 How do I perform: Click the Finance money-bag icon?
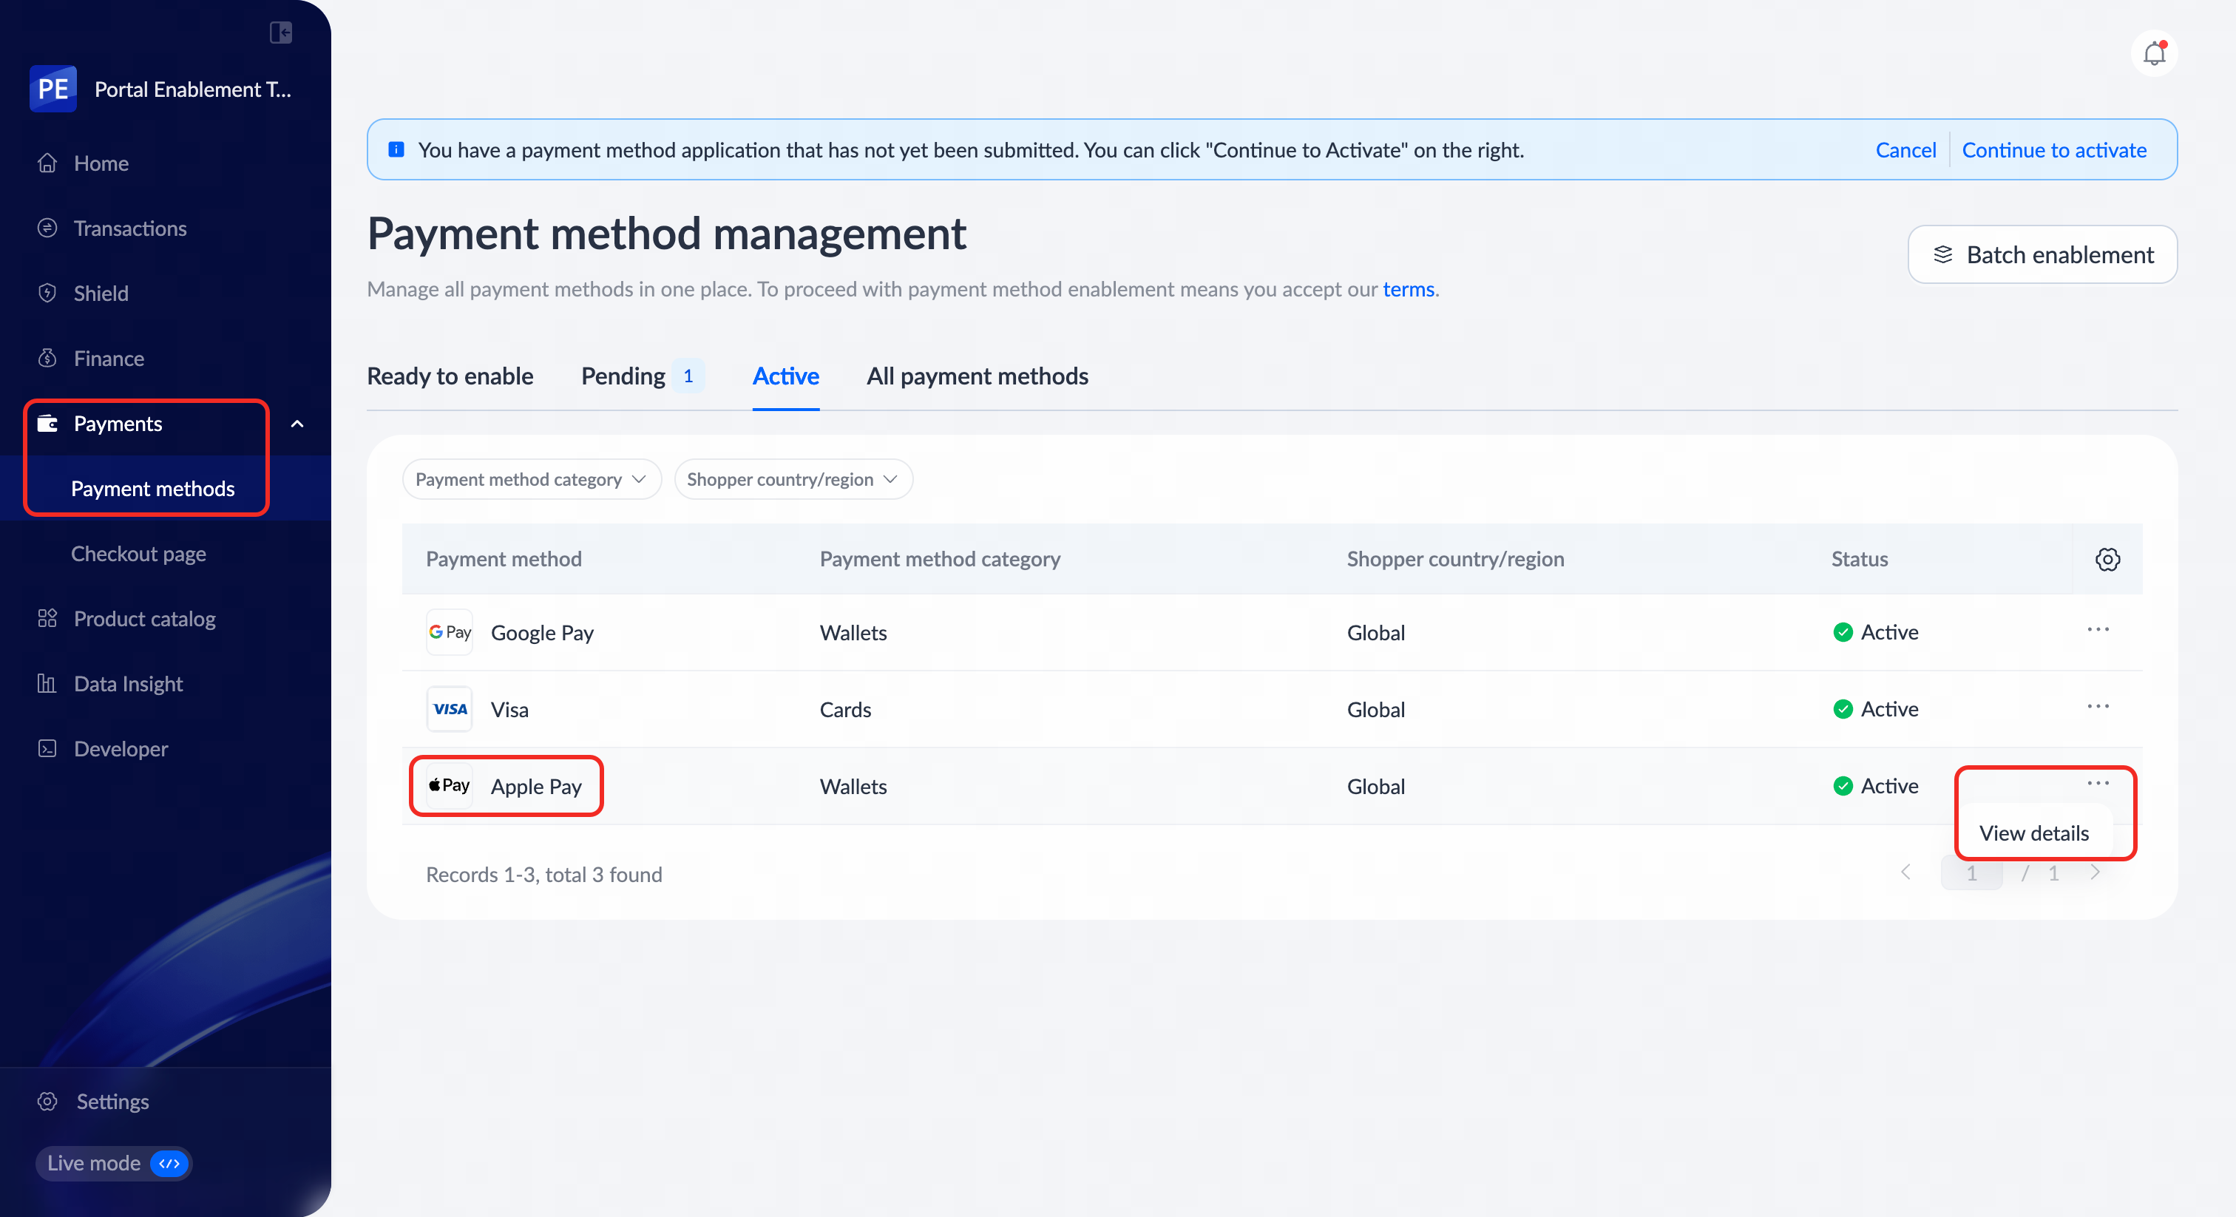point(48,359)
